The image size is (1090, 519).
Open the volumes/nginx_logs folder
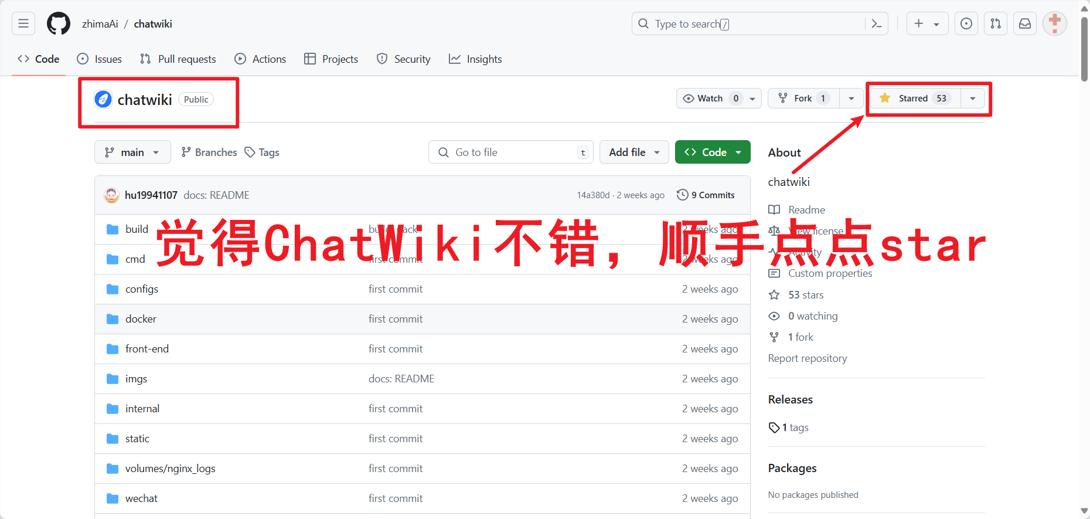171,469
